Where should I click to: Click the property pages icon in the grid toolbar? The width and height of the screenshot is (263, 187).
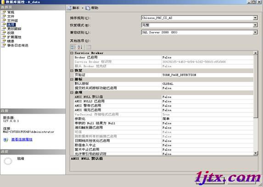(89, 47)
